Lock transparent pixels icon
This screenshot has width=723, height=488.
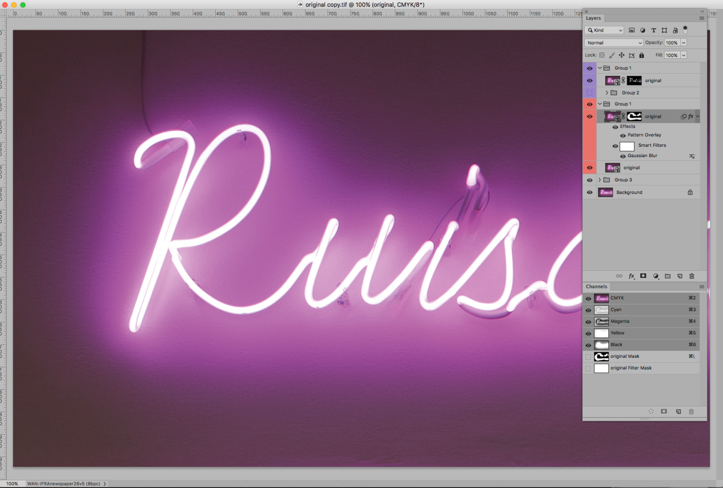[x=602, y=55]
